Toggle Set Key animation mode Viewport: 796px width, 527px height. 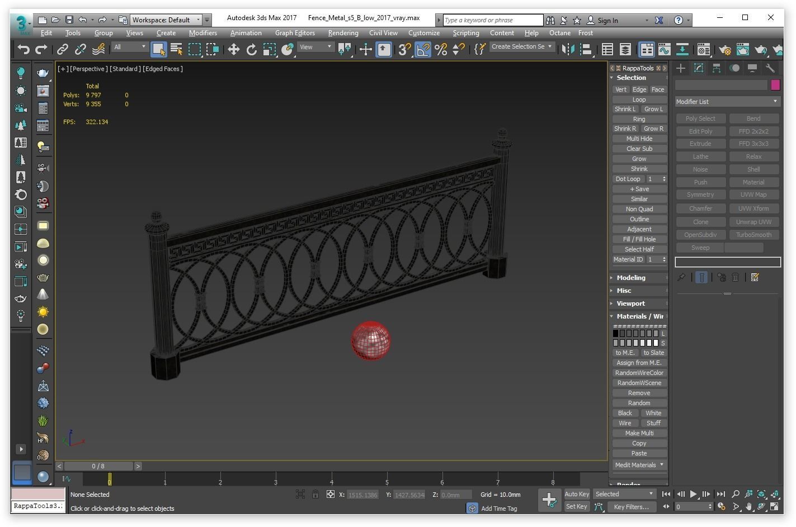[x=577, y=507]
